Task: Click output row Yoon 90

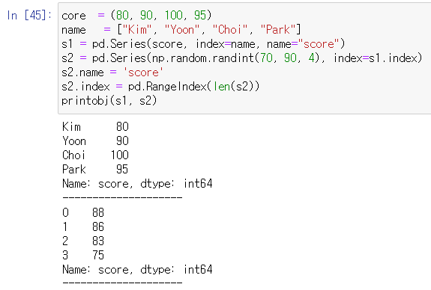Action: pyautogui.click(x=95, y=141)
